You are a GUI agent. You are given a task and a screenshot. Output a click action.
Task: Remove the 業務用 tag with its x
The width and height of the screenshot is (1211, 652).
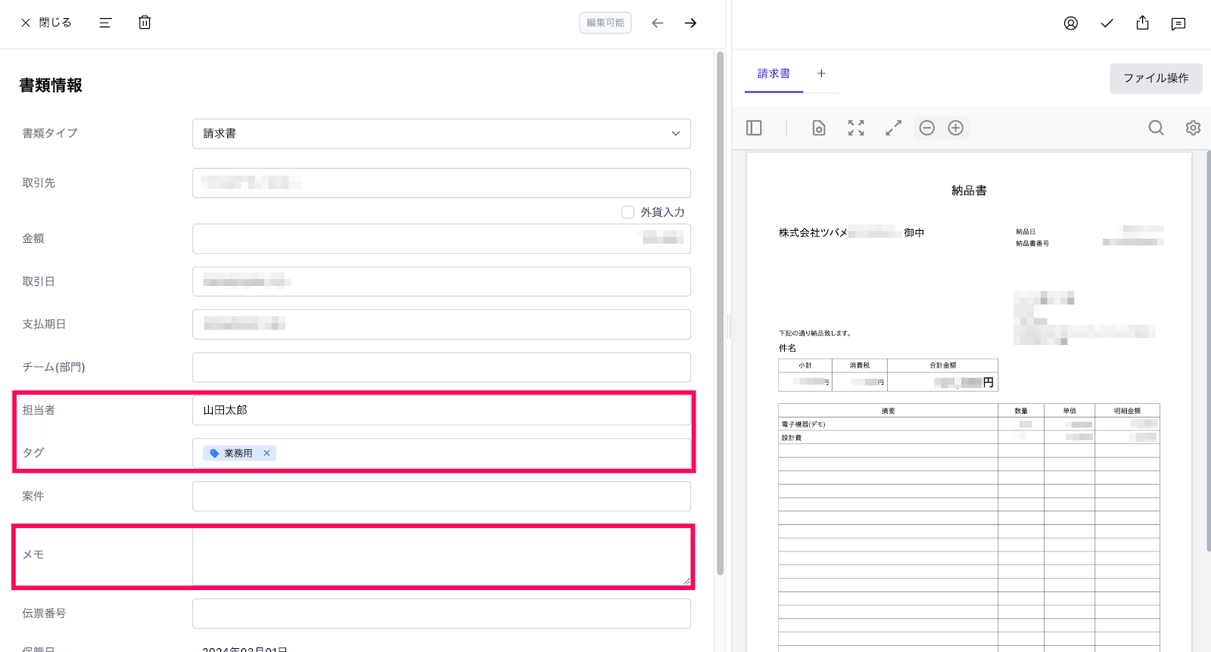[x=266, y=453]
